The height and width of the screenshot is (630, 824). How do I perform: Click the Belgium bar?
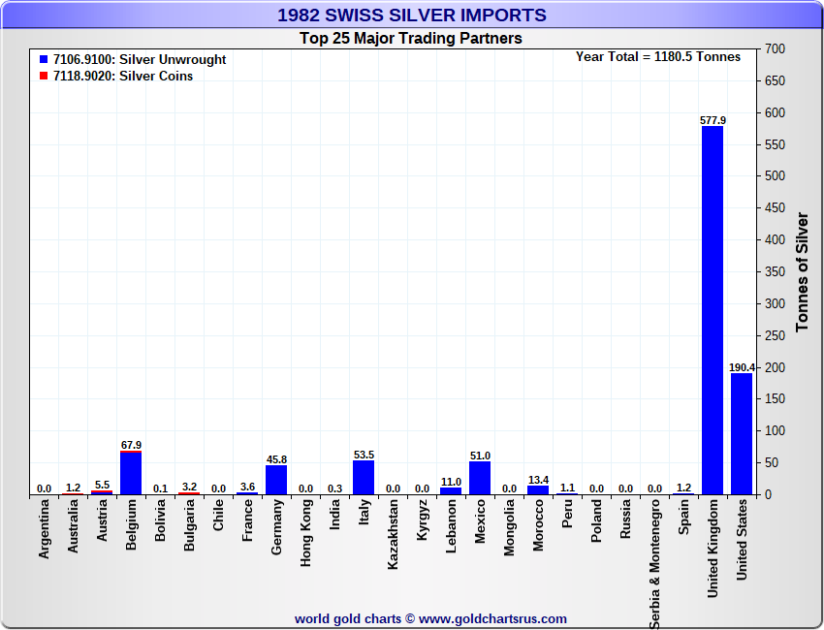(x=131, y=473)
